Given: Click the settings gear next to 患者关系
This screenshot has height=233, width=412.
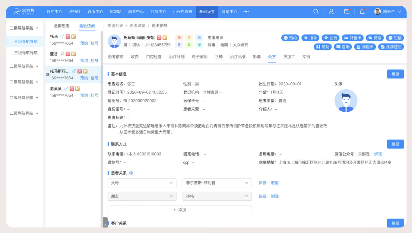Looking at the screenshot, I should click(131, 173).
